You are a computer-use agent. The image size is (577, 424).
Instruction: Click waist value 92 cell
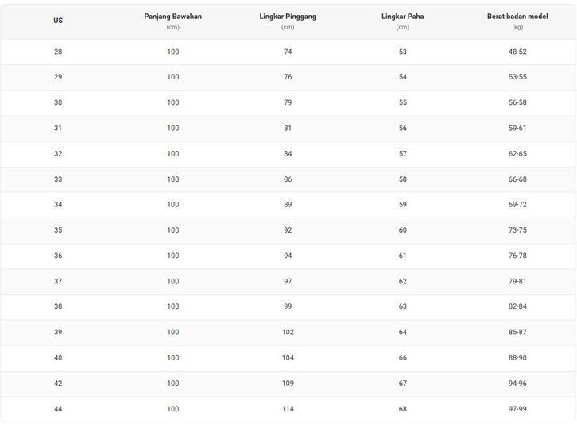pyautogui.click(x=288, y=230)
